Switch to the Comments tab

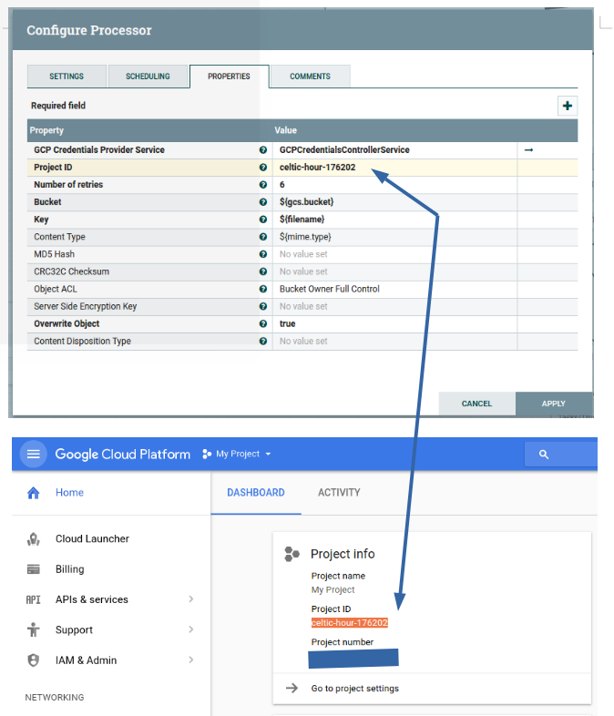tap(310, 77)
